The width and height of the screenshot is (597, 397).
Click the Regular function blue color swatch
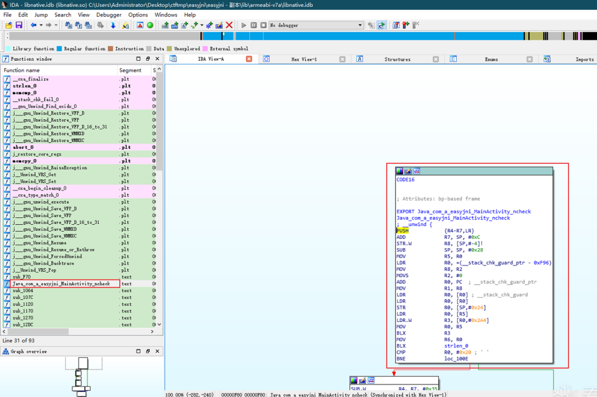point(59,49)
